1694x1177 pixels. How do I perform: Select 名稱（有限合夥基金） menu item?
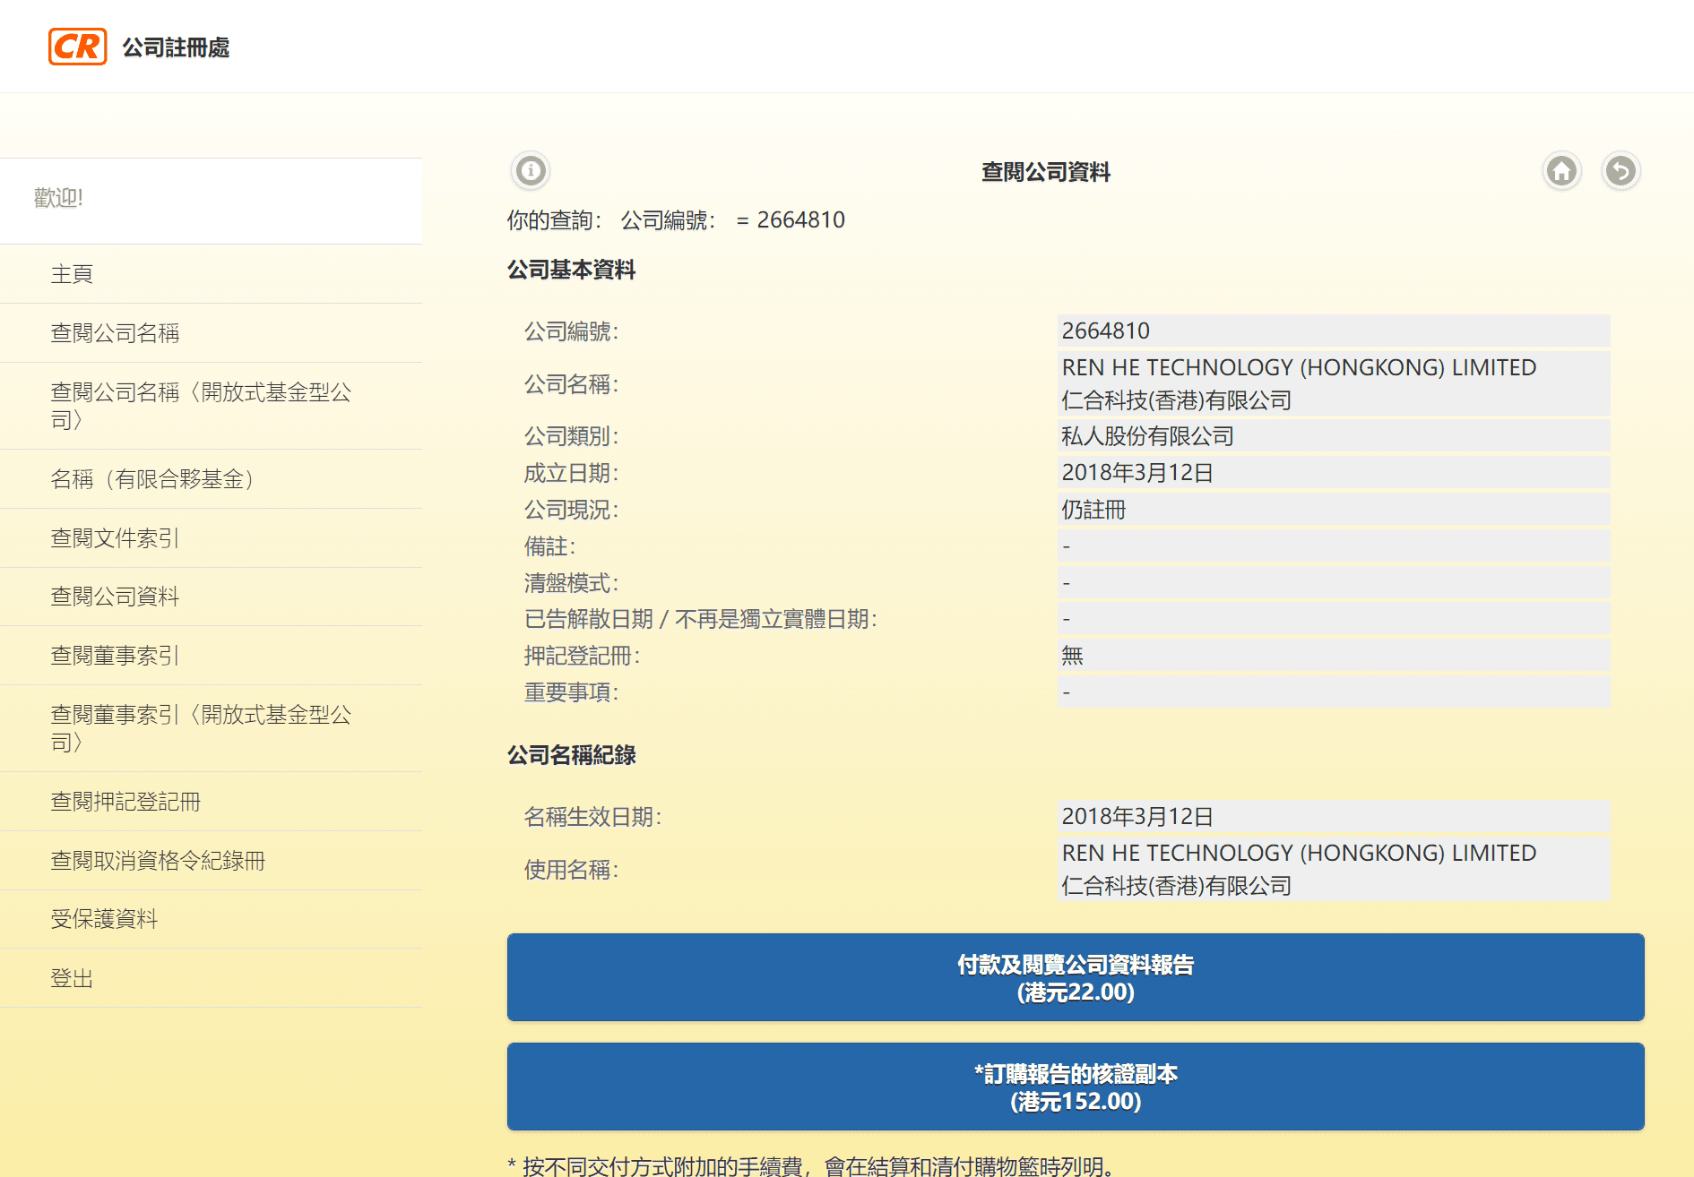click(211, 479)
